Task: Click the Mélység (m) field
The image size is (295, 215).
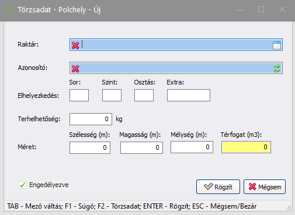Action: [192, 147]
